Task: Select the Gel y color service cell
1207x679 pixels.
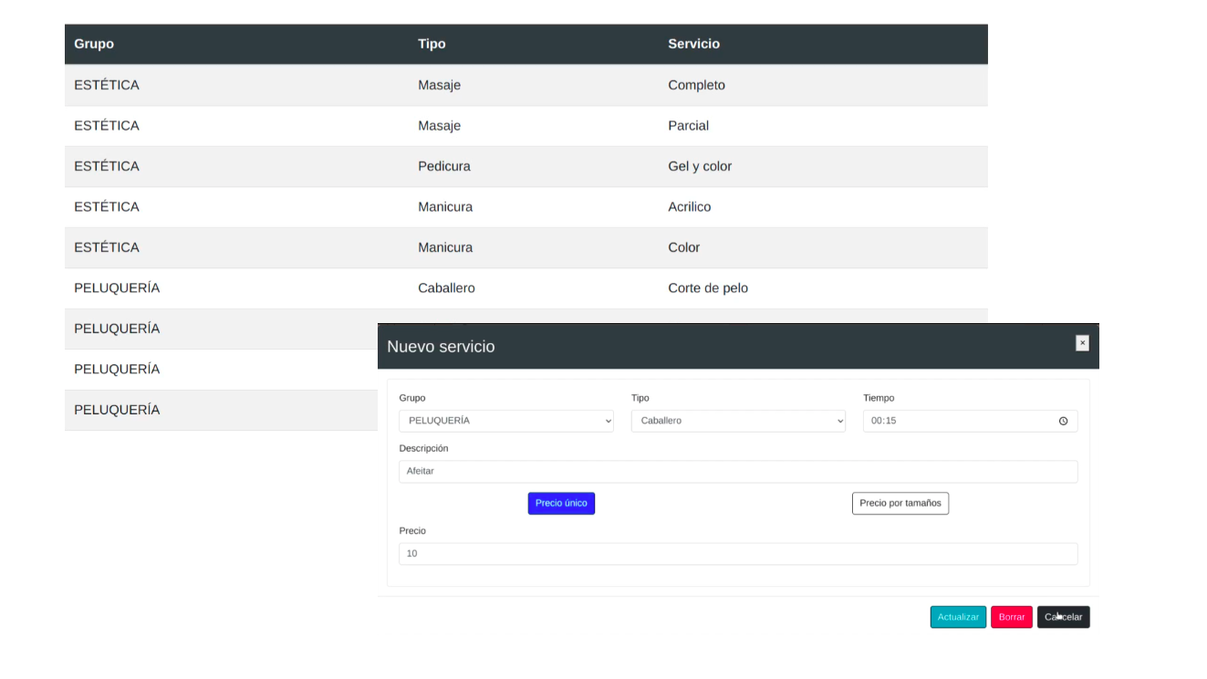Action: click(700, 166)
